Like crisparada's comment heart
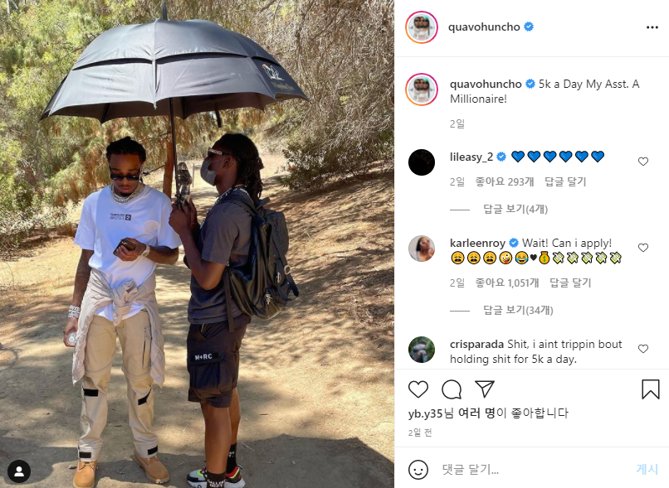Screen dimensions: 669x488 643,349
